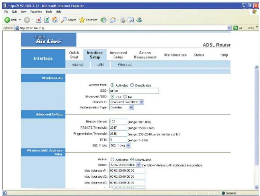Switch to the Status tab
The width and height of the screenshot is (260, 196).
pyautogui.click(x=199, y=55)
